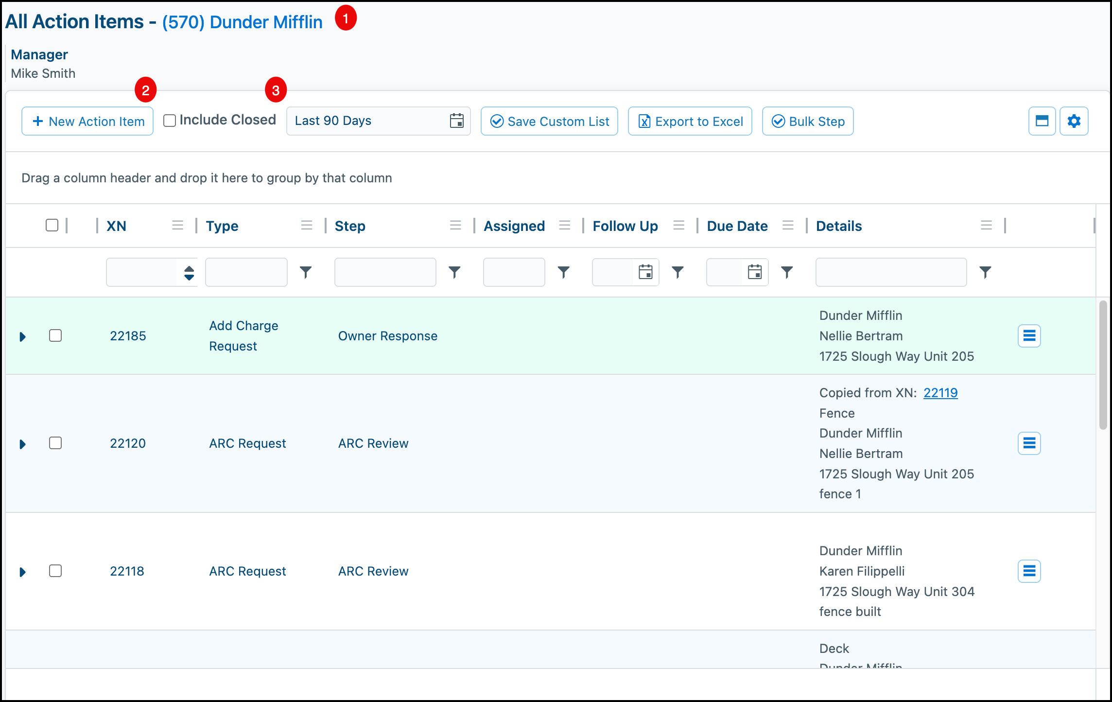This screenshot has width=1112, height=702.
Task: Open the Details filter funnel icon
Action: pyautogui.click(x=985, y=272)
